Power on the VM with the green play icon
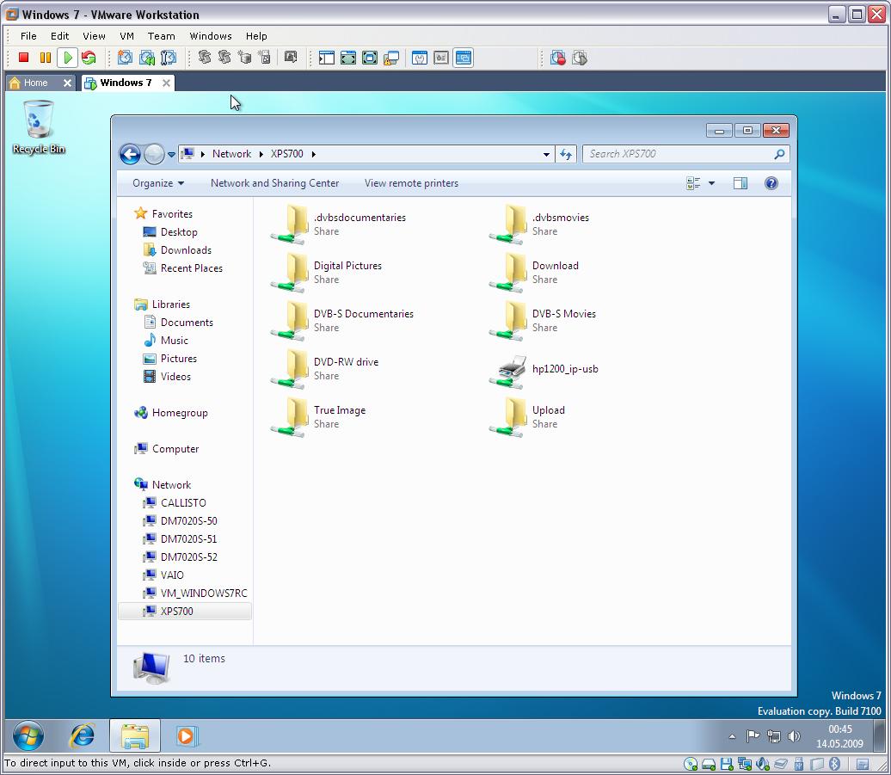This screenshot has width=891, height=775. (67, 58)
